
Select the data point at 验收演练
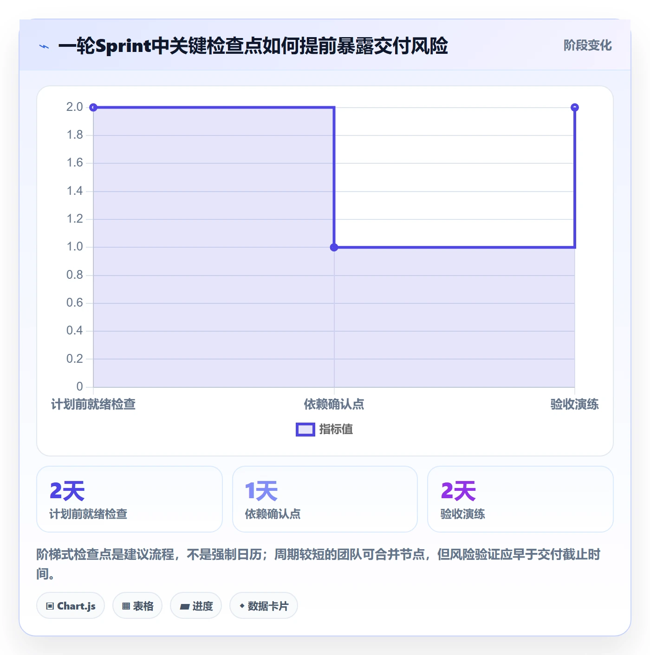click(x=575, y=108)
